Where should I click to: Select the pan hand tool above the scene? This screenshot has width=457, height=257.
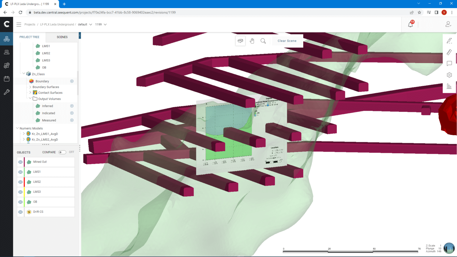(252, 41)
